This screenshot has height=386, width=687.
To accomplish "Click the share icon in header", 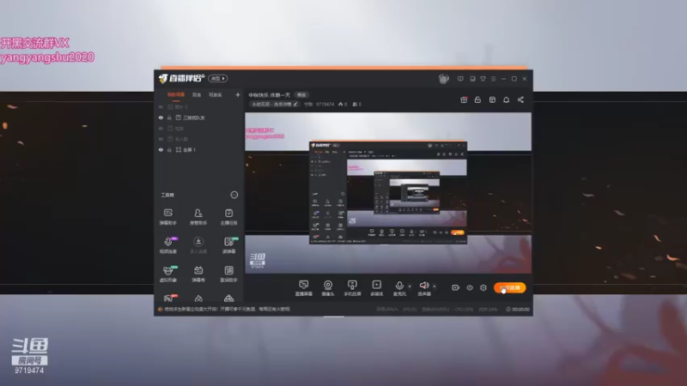I will coord(520,100).
